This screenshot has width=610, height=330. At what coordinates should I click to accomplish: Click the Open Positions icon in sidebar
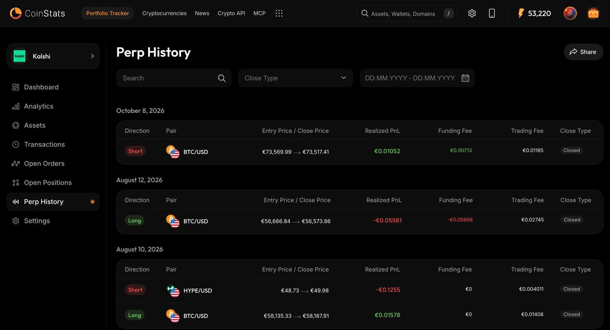[x=16, y=183]
